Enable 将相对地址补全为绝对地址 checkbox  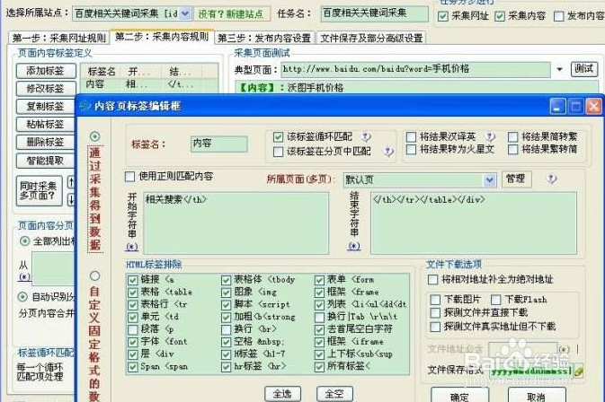point(433,280)
